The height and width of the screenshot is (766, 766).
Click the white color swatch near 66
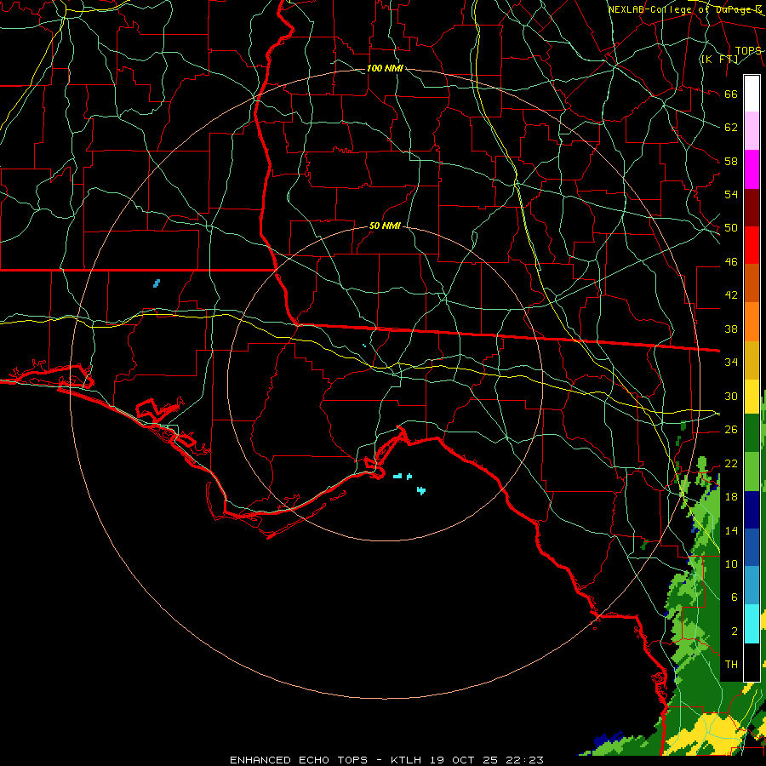[752, 94]
